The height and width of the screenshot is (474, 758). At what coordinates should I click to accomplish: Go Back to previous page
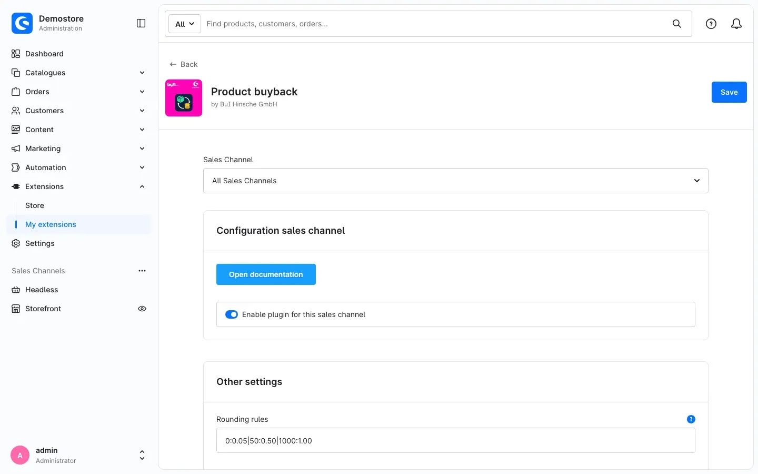click(184, 64)
